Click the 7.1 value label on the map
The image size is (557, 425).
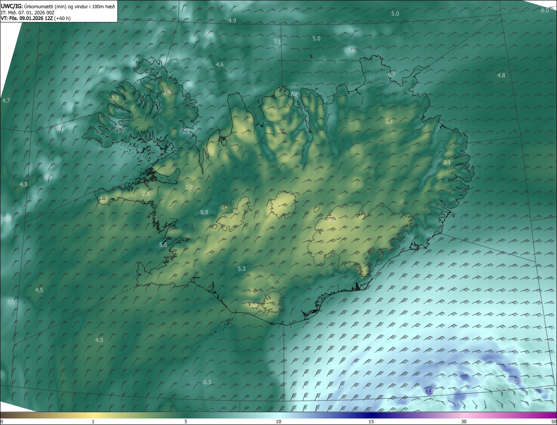tap(277, 41)
